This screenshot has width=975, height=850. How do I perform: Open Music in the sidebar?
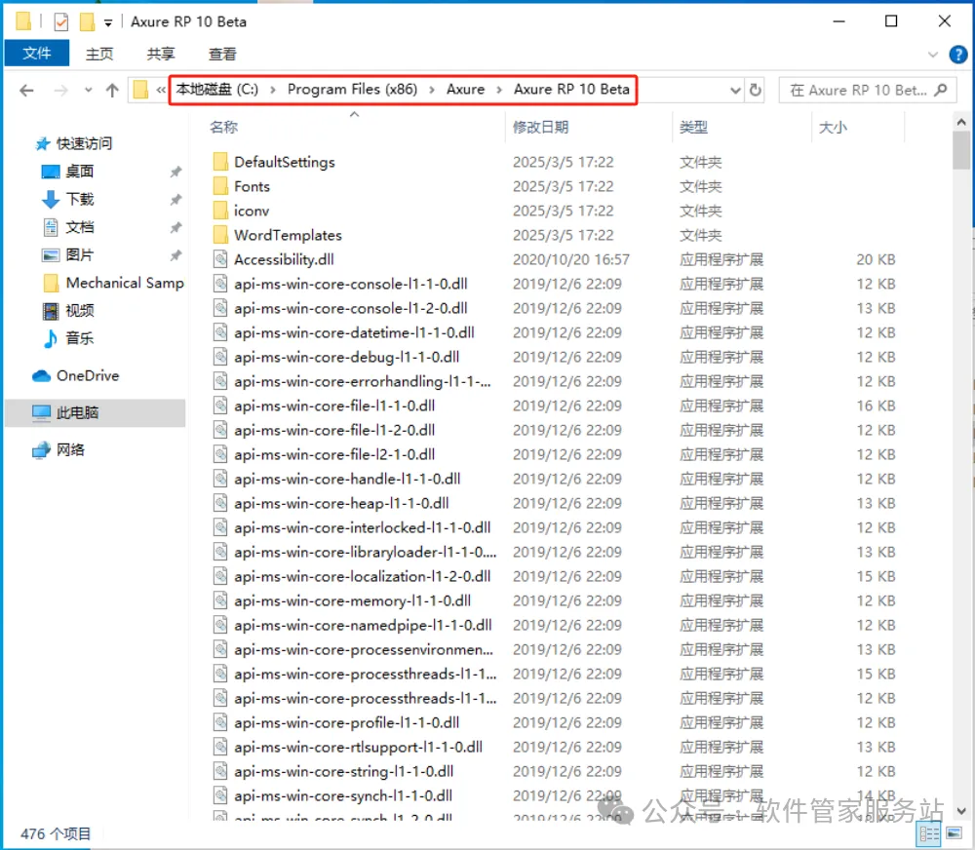coord(80,339)
